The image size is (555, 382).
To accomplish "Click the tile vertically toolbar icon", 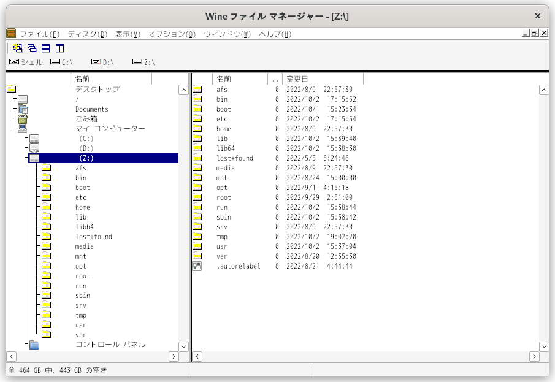I will click(59, 48).
